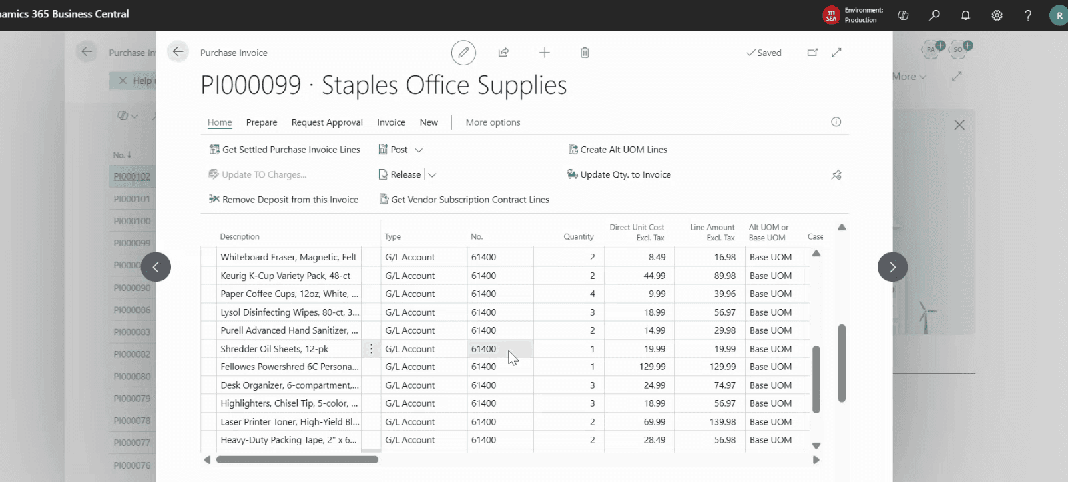Viewport: 1068px width, 482px height.
Task: Click 129.99 unit cost for Fellowes Powershred
Action: 639,367
